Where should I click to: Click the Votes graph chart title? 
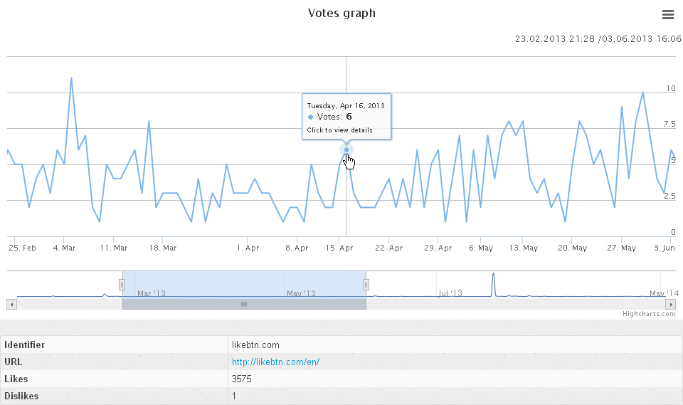coord(341,13)
